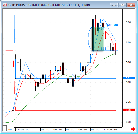Click the red arrow at bottom right

[x=133, y=129]
